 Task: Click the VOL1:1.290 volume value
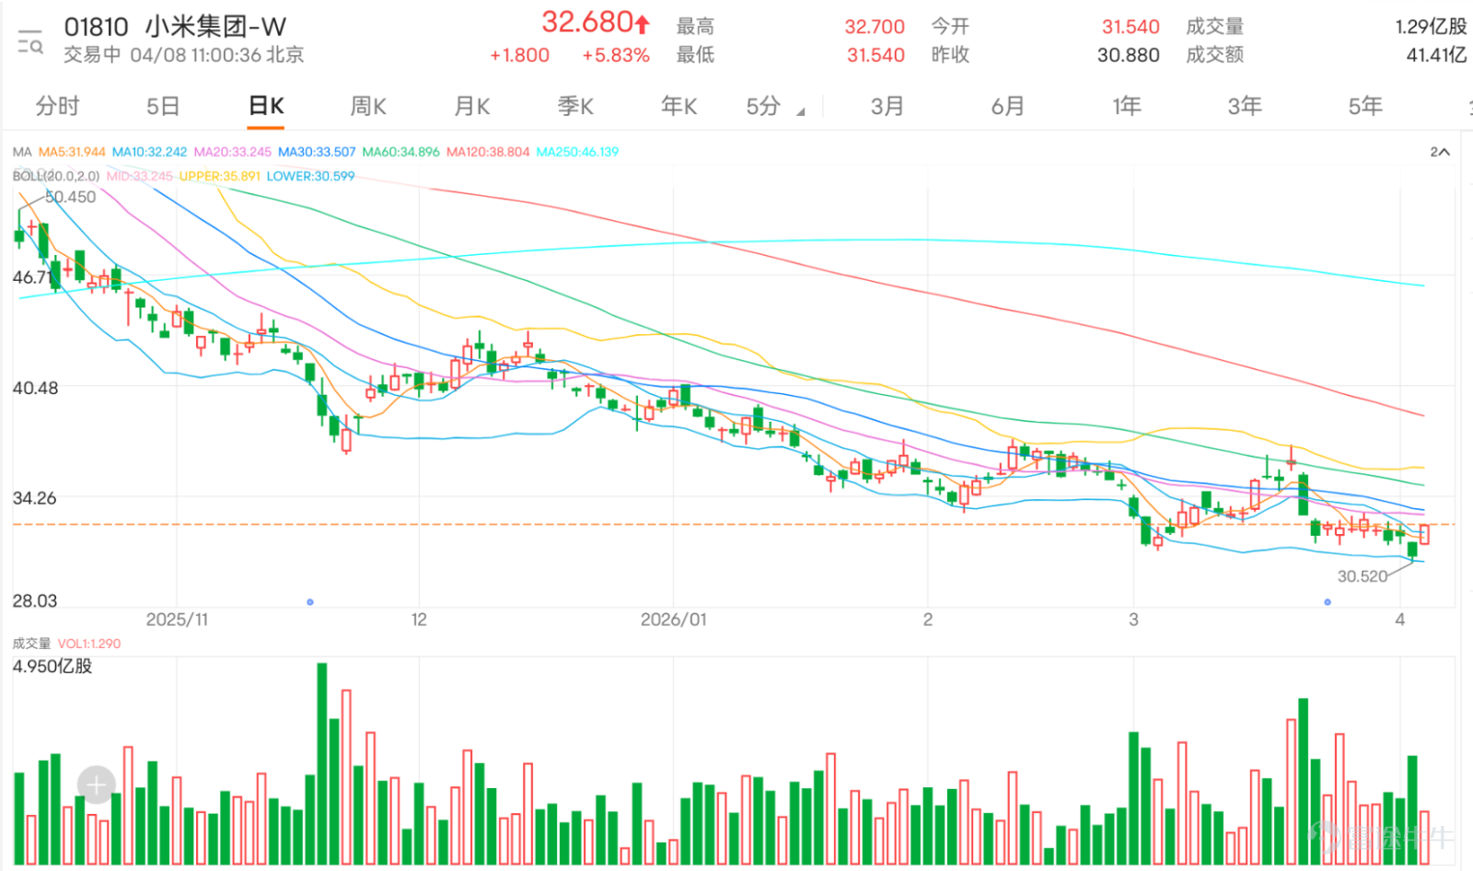click(89, 644)
